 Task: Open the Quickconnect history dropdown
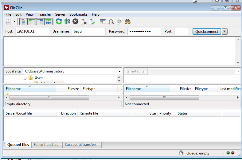point(224,31)
